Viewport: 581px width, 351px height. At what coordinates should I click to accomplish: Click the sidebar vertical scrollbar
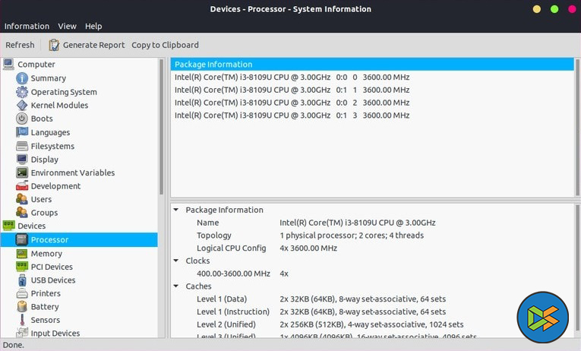coord(161,129)
